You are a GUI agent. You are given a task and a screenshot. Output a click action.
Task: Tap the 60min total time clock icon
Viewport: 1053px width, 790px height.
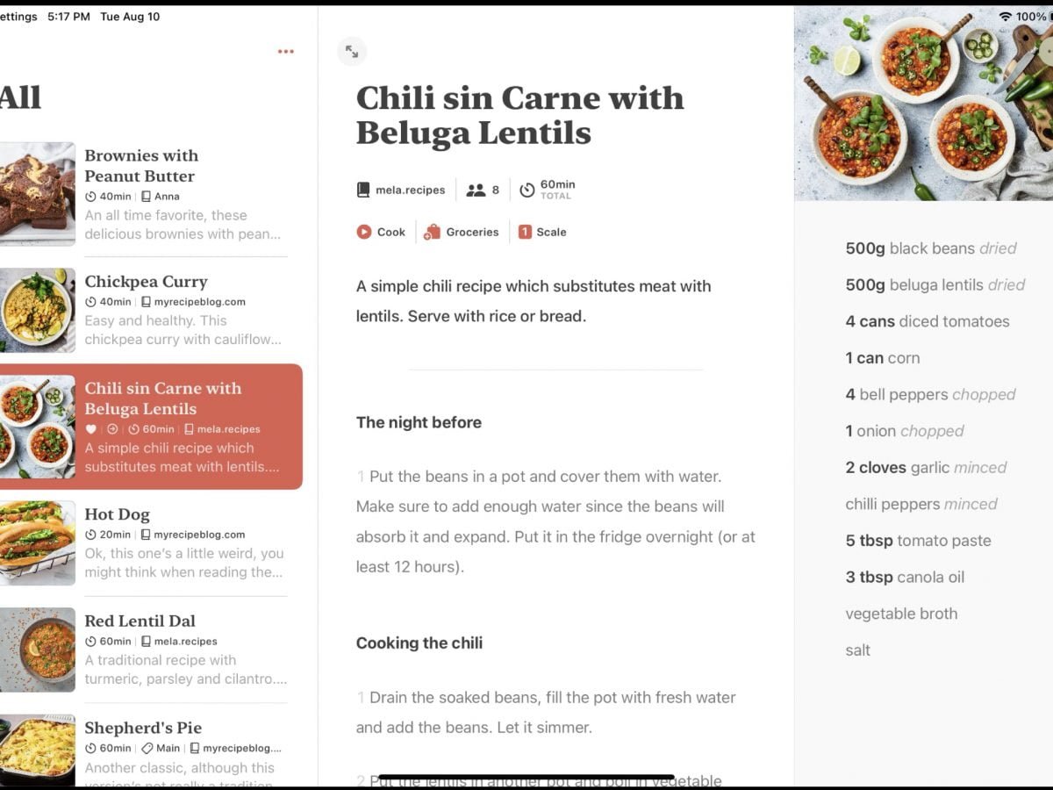coord(527,190)
